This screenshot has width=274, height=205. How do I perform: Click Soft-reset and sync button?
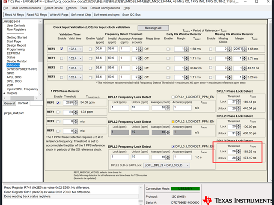click(107, 15)
